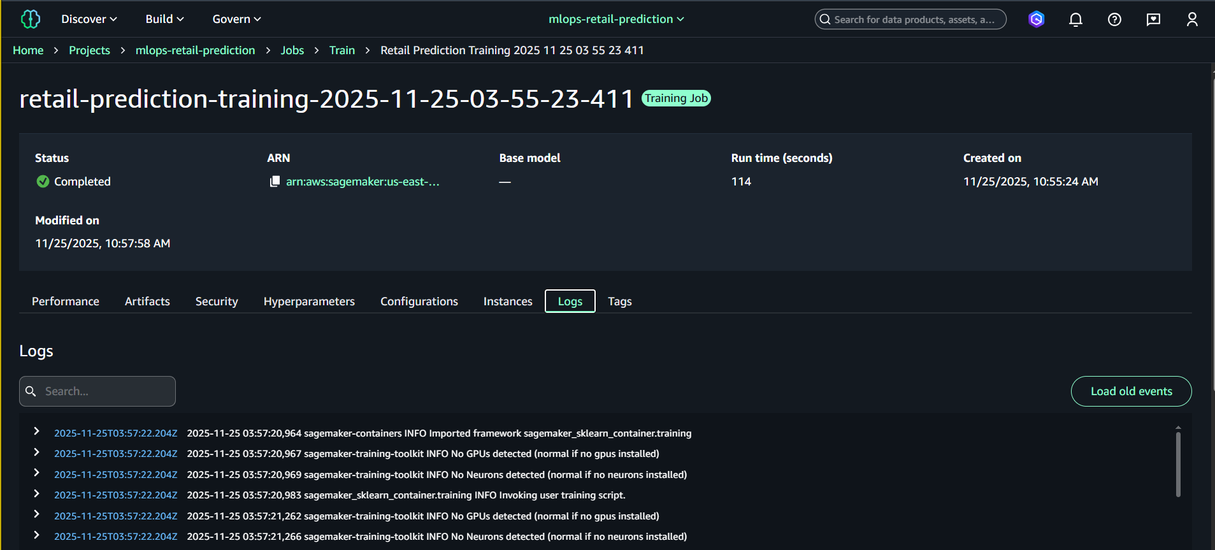Switch to the Configurations tab
The image size is (1215, 550).
419,301
